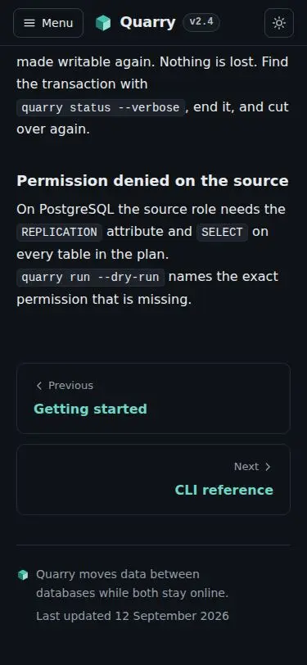Click the three-line icon next to Menu
The height and width of the screenshot is (665, 307).
coord(29,23)
